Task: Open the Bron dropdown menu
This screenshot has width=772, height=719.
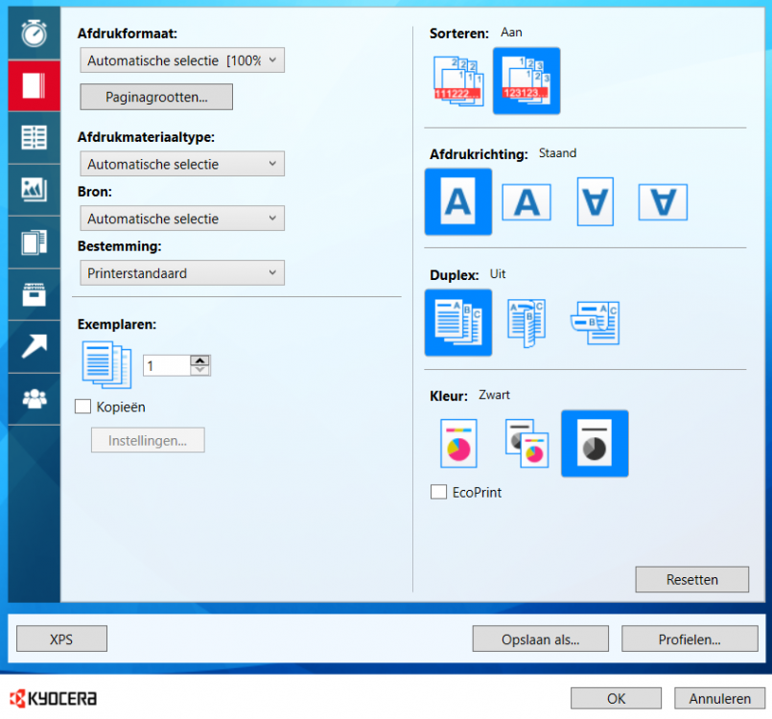Action: pyautogui.click(x=182, y=218)
